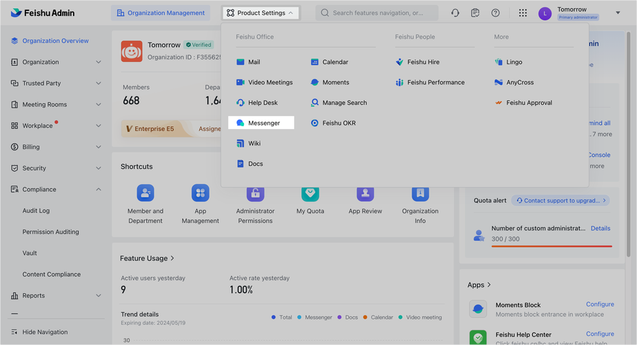Open Calendar in Feishu Office list
637x345 pixels.
click(330, 62)
